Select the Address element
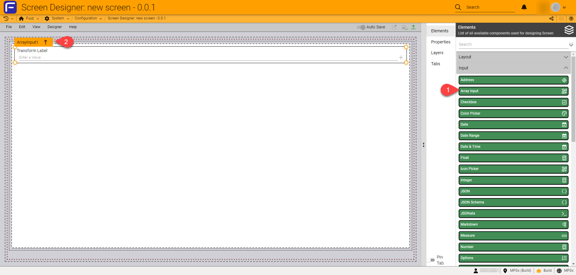576x275 pixels. tap(513, 80)
